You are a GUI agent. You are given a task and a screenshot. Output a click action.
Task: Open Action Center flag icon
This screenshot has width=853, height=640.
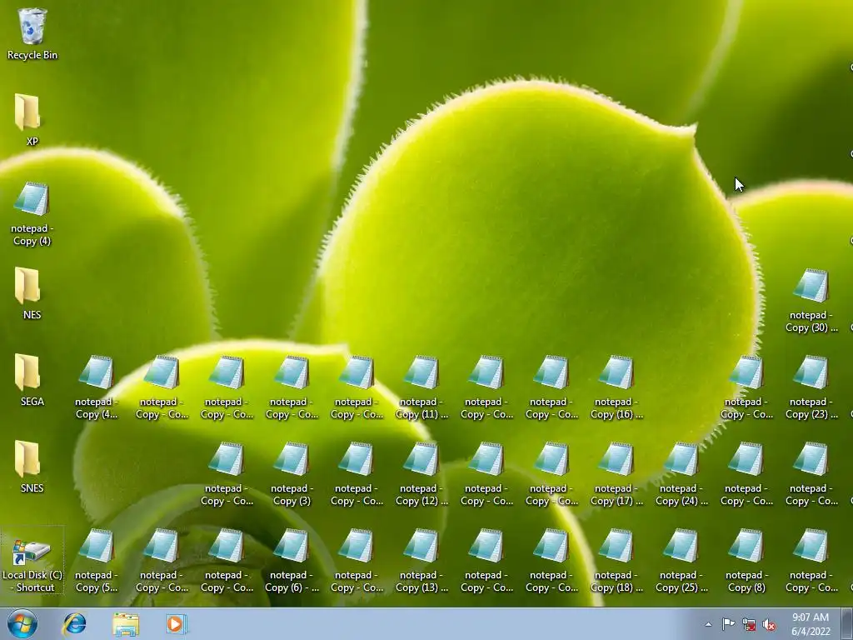[728, 624]
